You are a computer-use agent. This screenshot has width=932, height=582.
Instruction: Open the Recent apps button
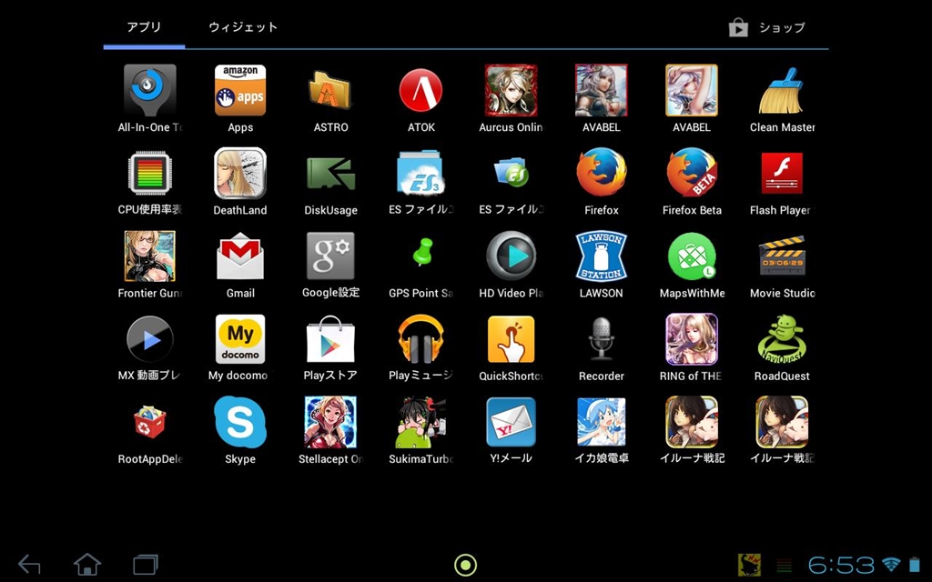pos(145,564)
